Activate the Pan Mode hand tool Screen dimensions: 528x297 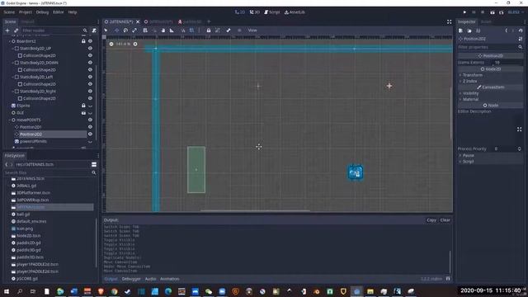click(x=163, y=31)
